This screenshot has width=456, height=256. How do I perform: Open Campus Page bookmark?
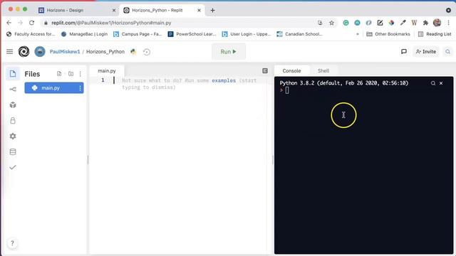[138, 34]
